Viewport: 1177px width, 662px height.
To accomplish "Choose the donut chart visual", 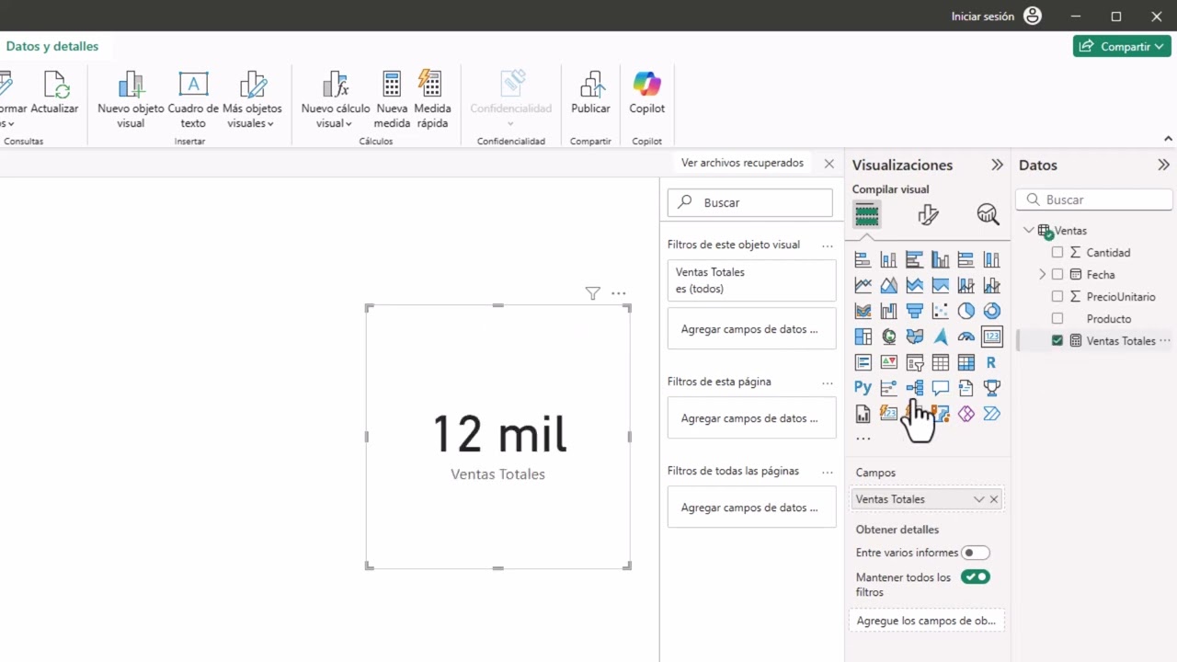I will [991, 311].
